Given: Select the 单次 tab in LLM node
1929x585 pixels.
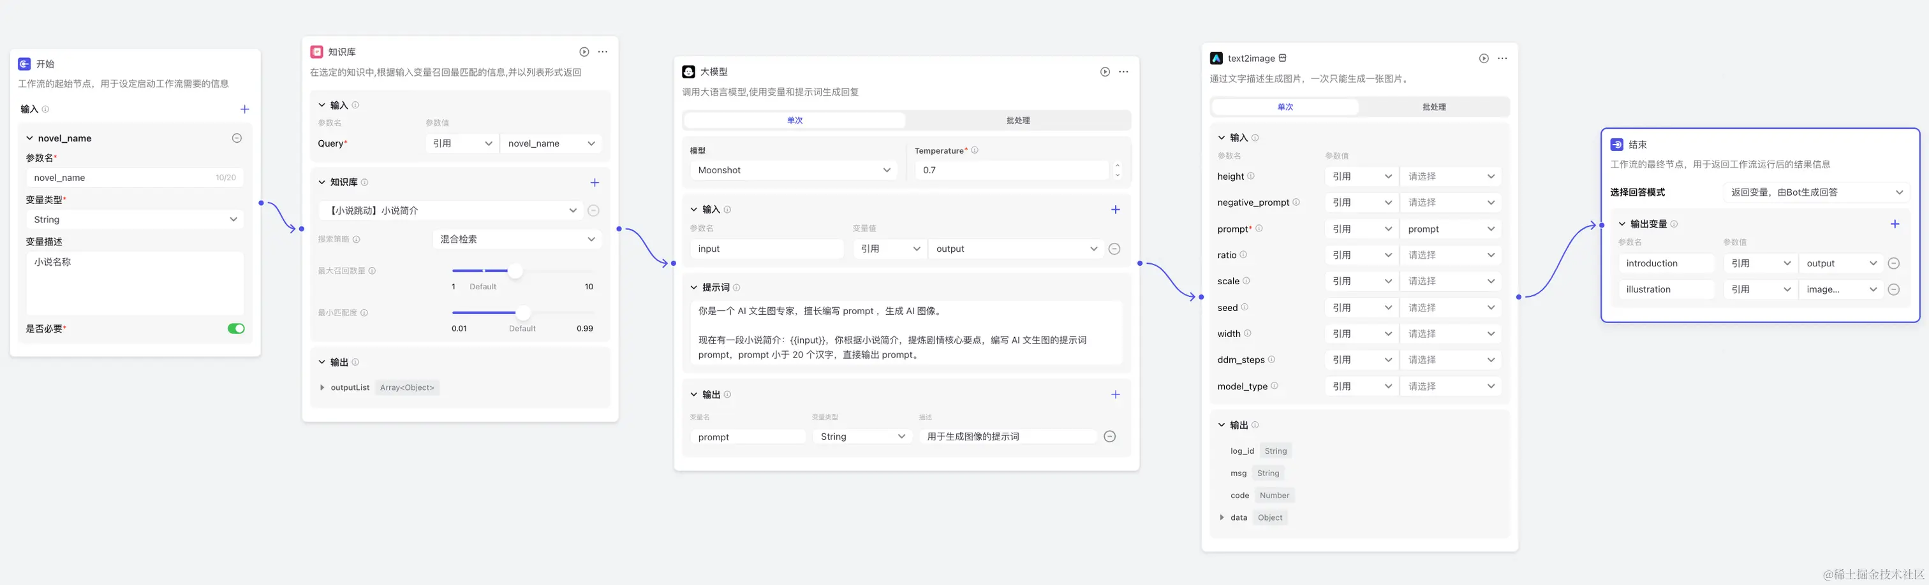Looking at the screenshot, I should coord(795,120).
